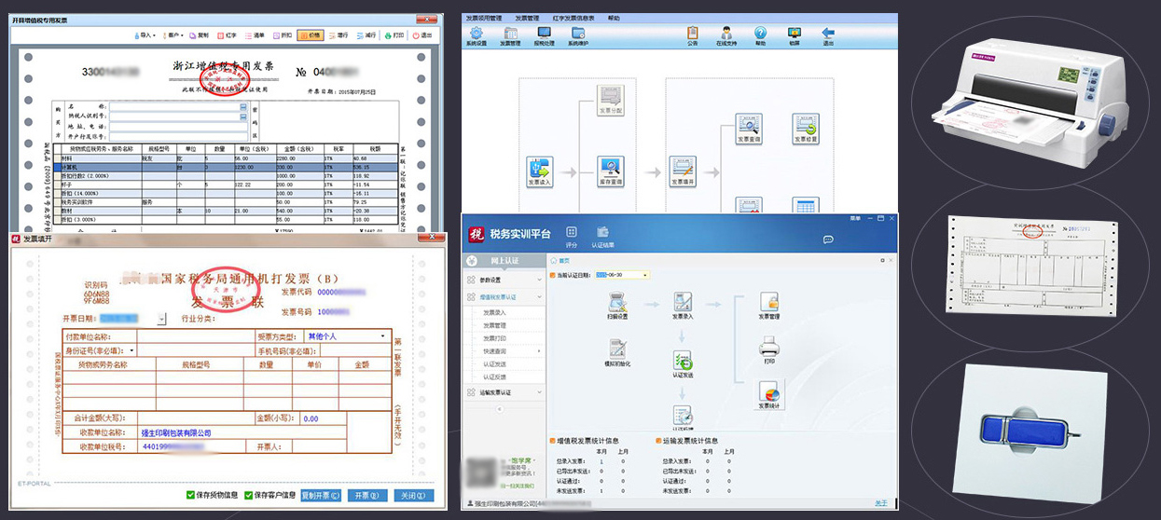Click the 系统设置 gear icon
Viewport: 1161px width, 520px height.
pyautogui.click(x=477, y=34)
